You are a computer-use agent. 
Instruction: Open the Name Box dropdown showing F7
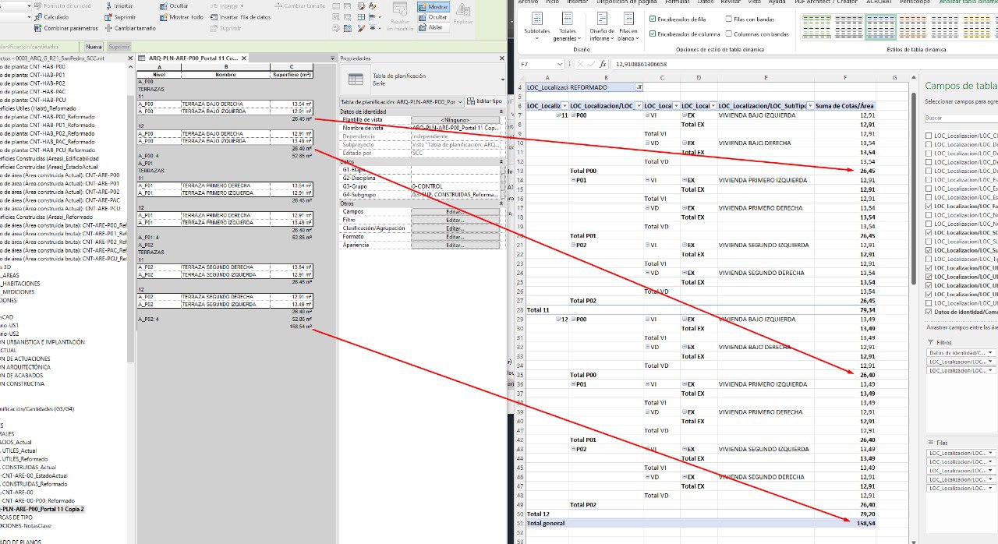[560, 64]
